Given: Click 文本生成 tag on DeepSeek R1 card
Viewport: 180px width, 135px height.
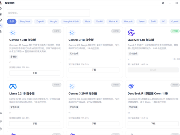Looking at the screenshot, I should 133,107.
